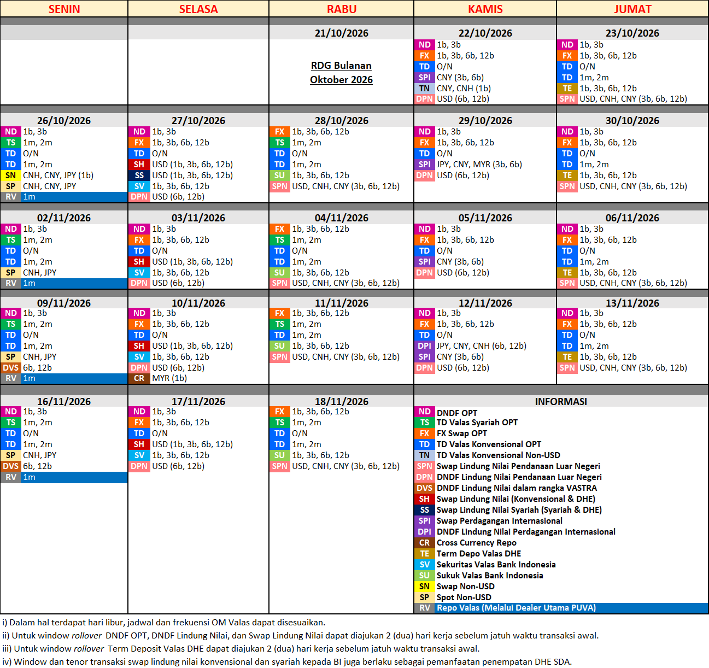The height and width of the screenshot is (668, 709).
Task: Click the legend text "Sekuritas Valas Bank Indonesia"
Action: coord(496,565)
